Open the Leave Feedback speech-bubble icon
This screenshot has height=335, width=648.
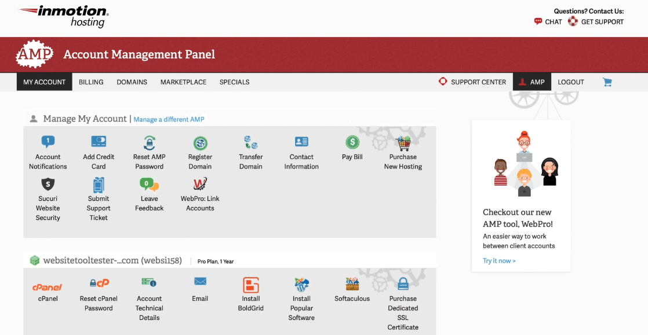pos(149,185)
